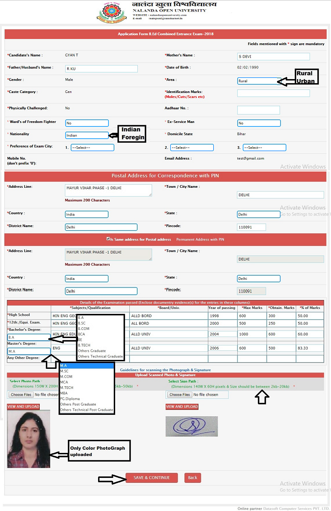Viewport: 331px width, 511px height.
Task: Click the Aadhaar No. input field
Action: pyautogui.click(x=258, y=110)
